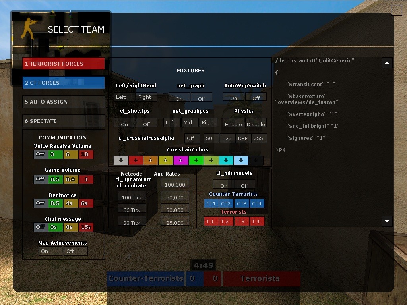The image size is (407, 305).
Task: Select the red crosshair color swatch
Action: click(136, 160)
